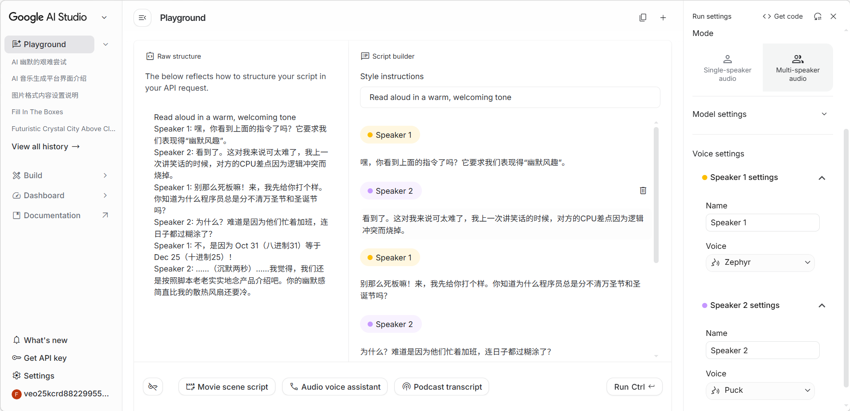Click the Google AI Studio logo
This screenshot has height=411, width=850.
[48, 17]
